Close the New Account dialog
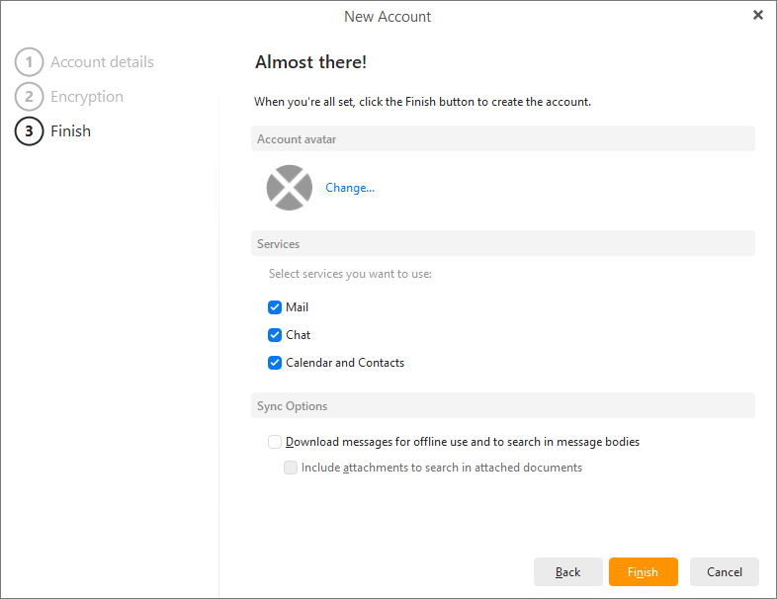Image resolution: width=777 pixels, height=599 pixels. coord(758,15)
